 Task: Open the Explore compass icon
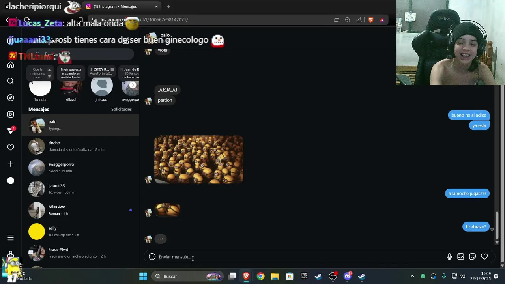click(11, 98)
